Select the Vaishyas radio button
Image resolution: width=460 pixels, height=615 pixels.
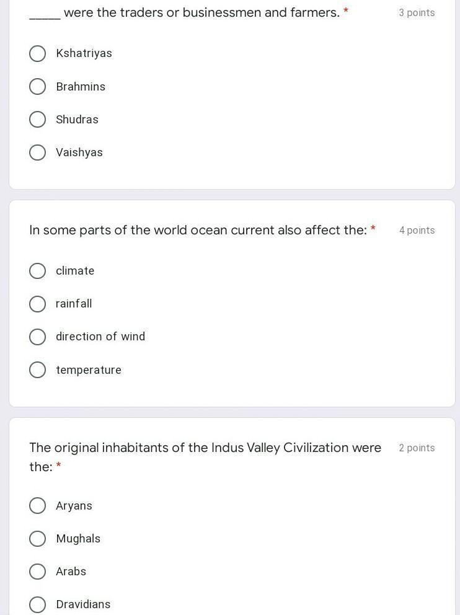(37, 153)
